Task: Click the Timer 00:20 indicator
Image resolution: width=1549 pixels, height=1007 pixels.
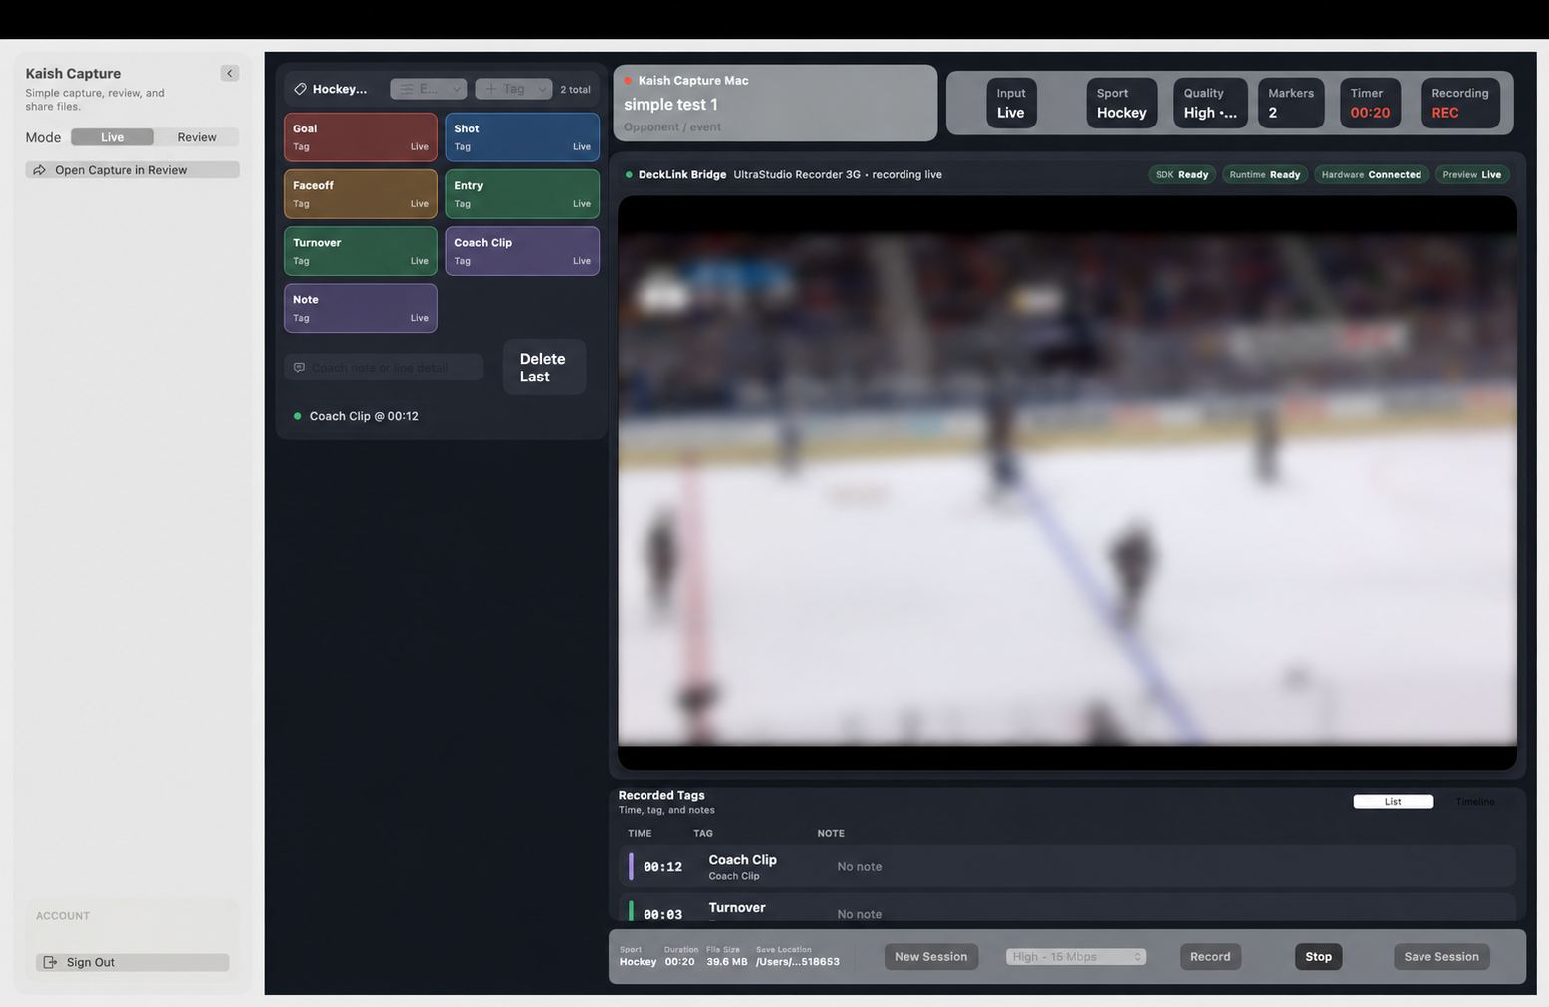Action: coord(1370,103)
